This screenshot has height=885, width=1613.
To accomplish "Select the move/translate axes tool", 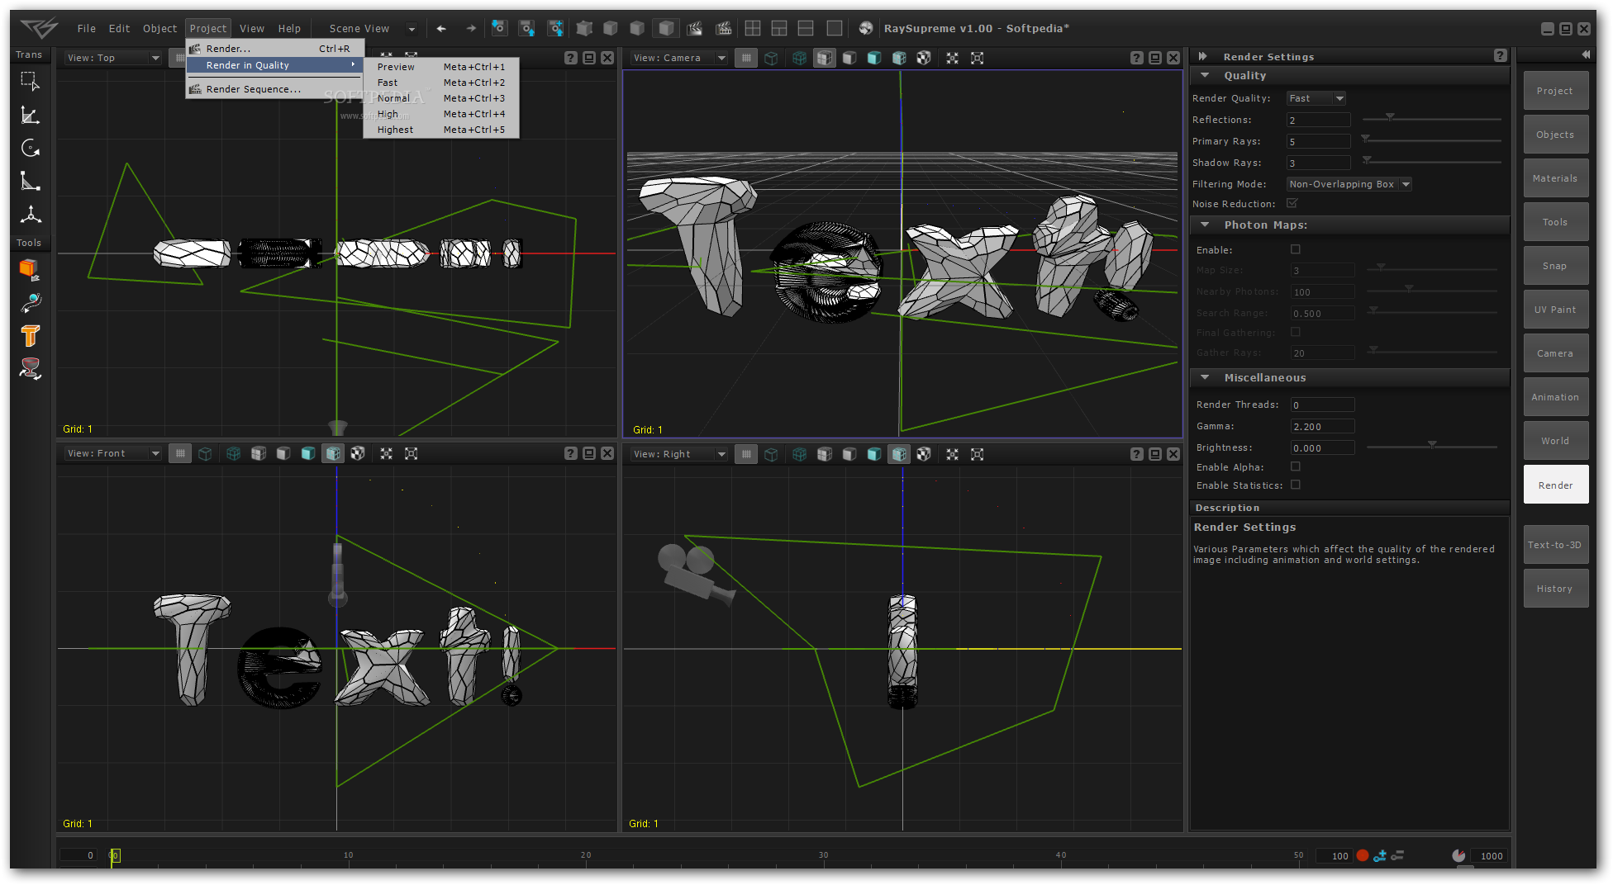I will tap(30, 115).
